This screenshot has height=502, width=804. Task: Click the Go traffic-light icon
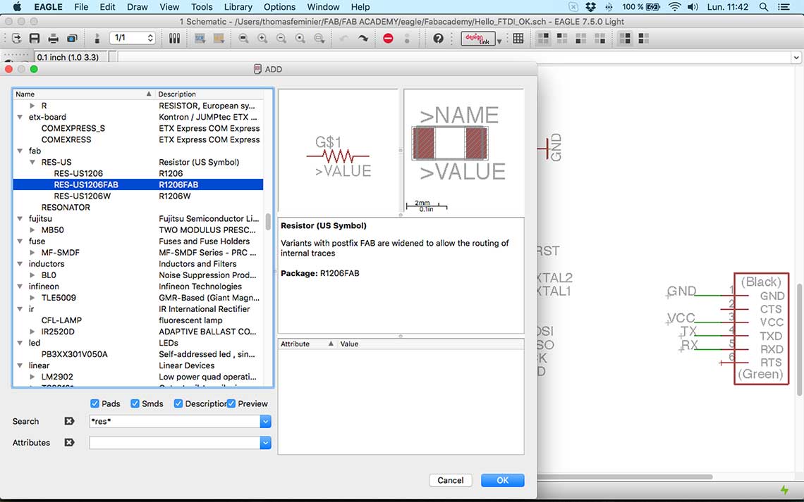click(407, 39)
